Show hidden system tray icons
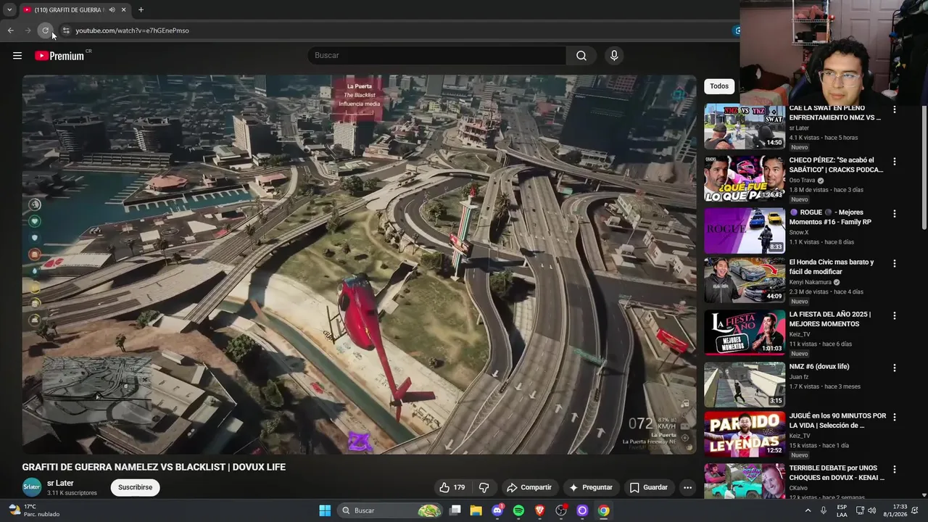 pos(808,510)
